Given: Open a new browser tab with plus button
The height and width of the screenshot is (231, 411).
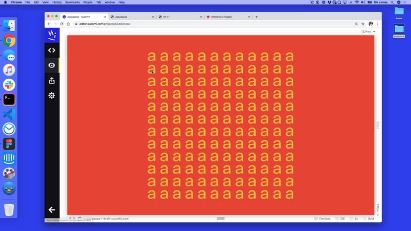Looking at the screenshot, I should 257,17.
